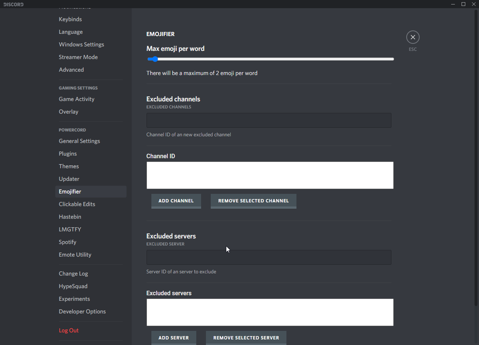Click Remove Selected Server button
This screenshot has height=345, width=479.
click(x=246, y=338)
